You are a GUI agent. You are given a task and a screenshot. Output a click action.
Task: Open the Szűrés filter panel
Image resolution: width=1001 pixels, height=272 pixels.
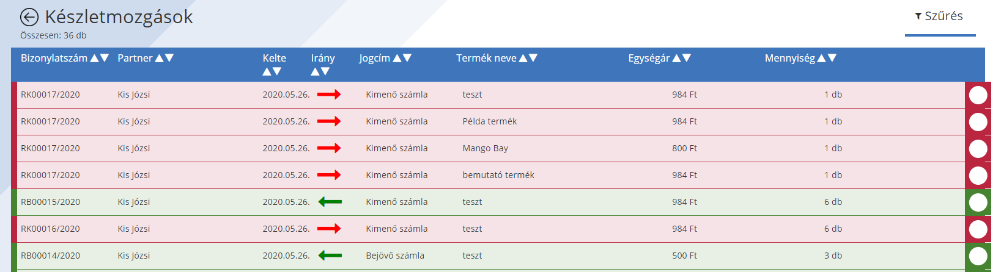(939, 16)
